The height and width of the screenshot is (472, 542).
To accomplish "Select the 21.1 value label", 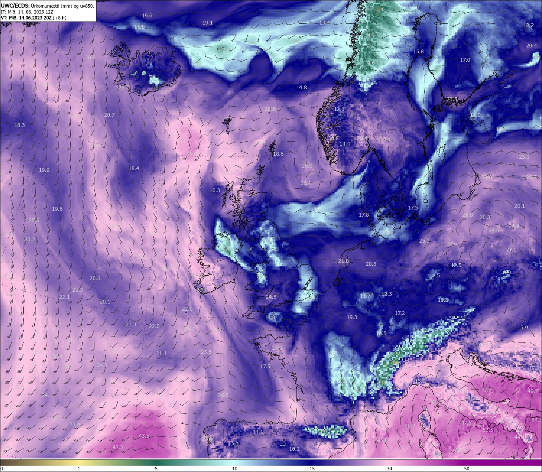I will [x=161, y=353].
